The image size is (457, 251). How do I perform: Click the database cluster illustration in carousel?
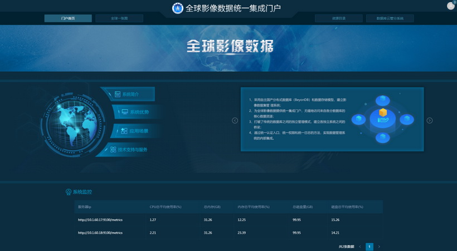[x=383, y=119]
